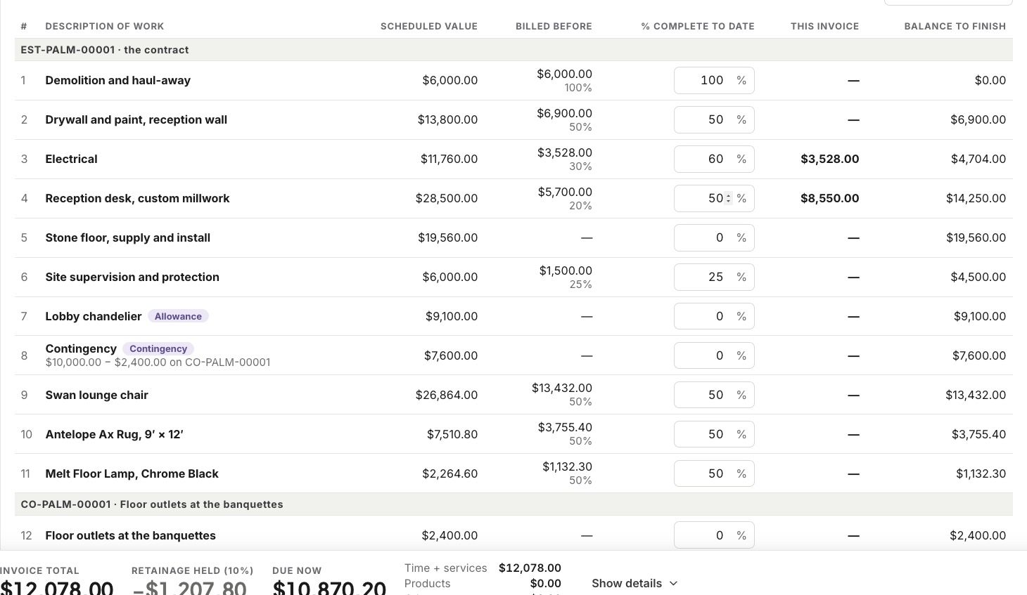Click the "Time + services" summary label
Image resolution: width=1027 pixels, height=595 pixels.
pyautogui.click(x=446, y=568)
